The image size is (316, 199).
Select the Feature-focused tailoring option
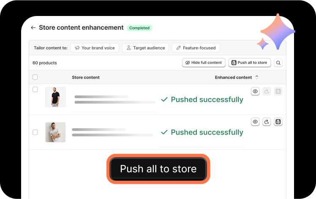(x=196, y=48)
